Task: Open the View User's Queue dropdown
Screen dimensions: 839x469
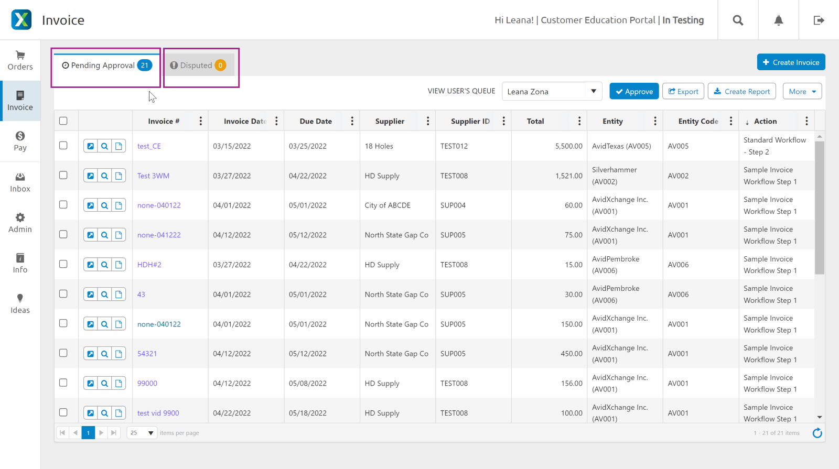Action: (x=552, y=91)
